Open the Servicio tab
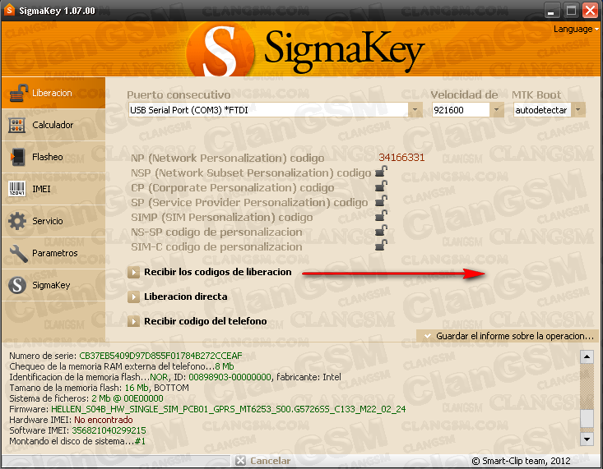Image resolution: width=603 pixels, height=469 pixels. [53, 221]
